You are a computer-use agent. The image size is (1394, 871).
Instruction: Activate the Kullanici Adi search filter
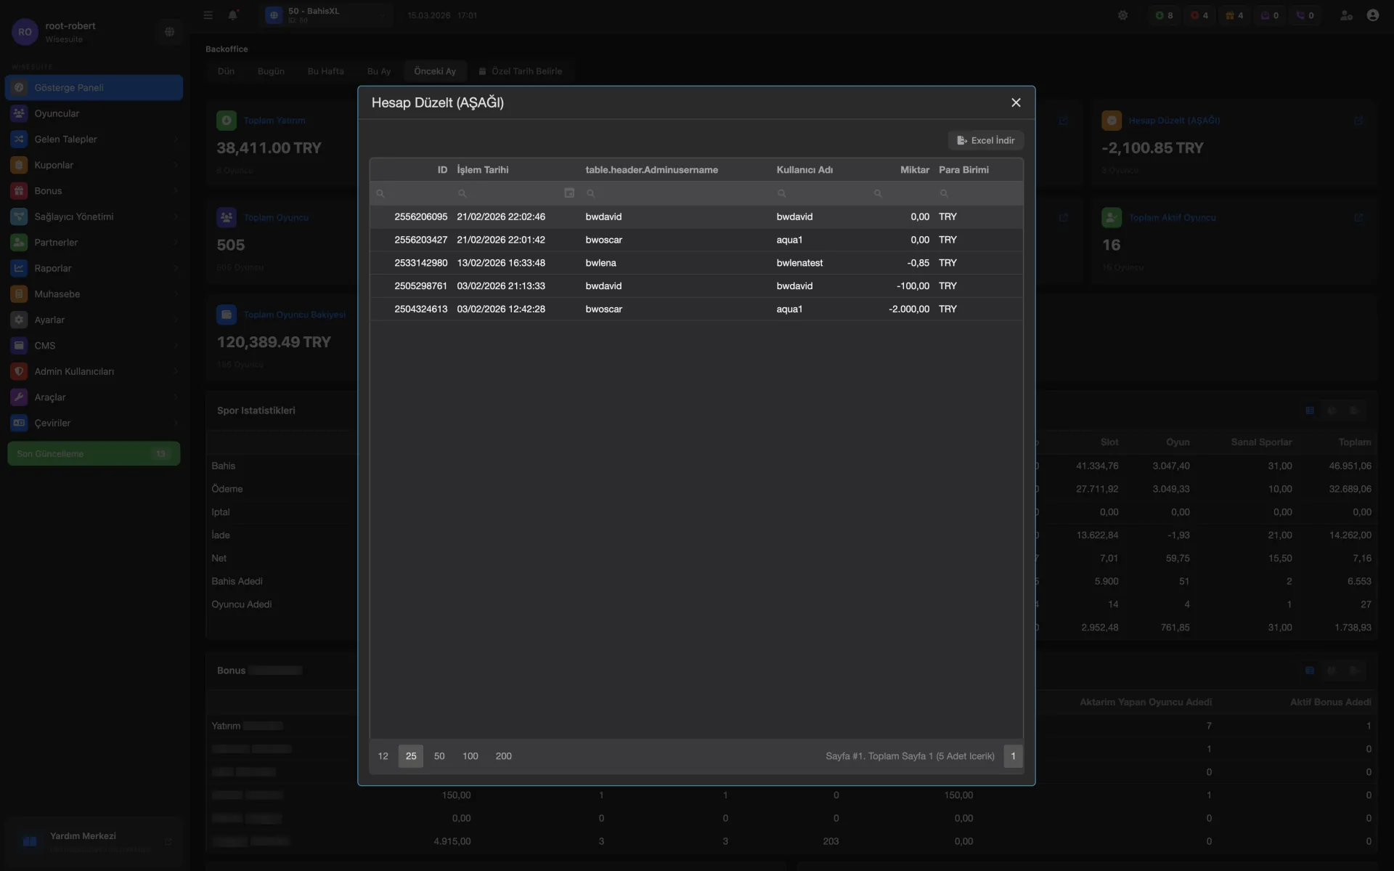781,193
